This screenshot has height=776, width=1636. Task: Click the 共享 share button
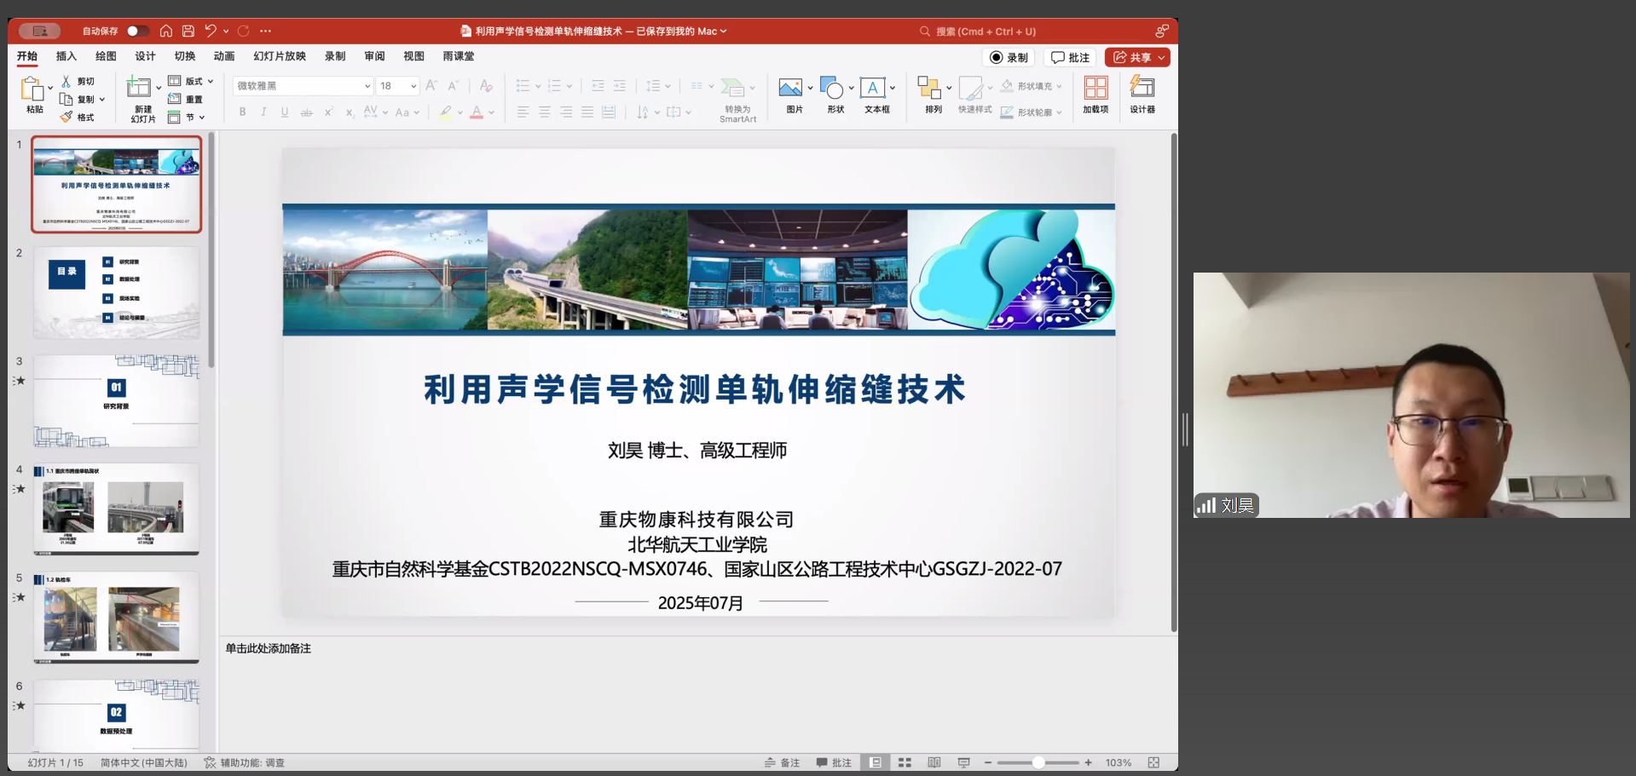(1137, 57)
